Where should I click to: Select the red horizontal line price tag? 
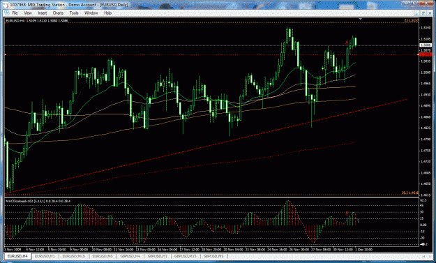point(425,55)
